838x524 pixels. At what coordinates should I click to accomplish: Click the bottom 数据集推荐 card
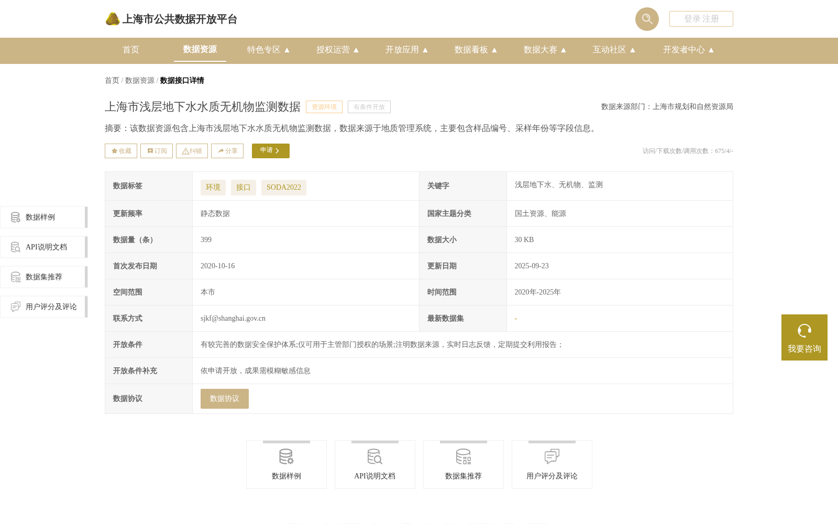pos(464,464)
